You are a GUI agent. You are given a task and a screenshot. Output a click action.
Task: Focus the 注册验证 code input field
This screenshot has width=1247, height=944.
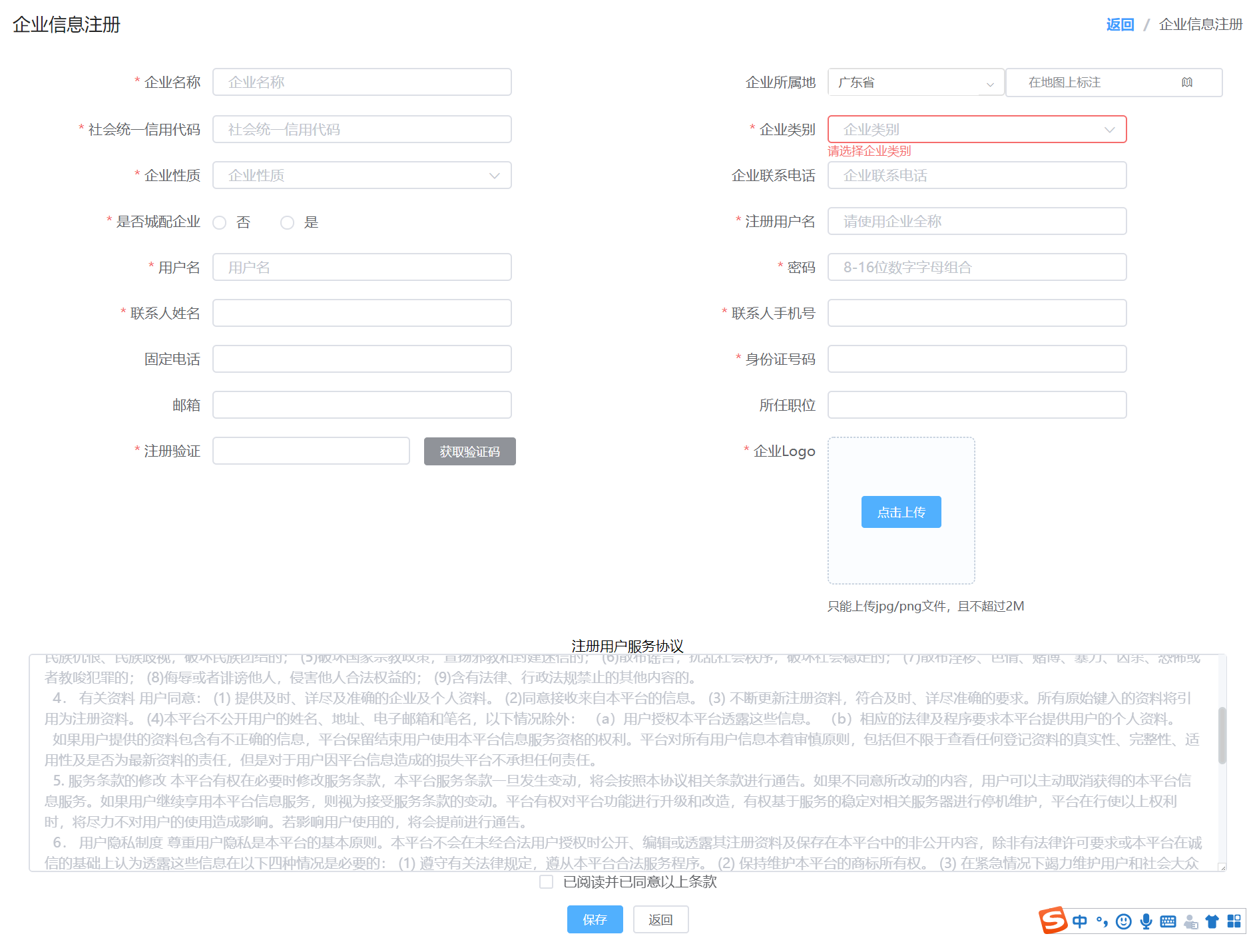coord(311,451)
